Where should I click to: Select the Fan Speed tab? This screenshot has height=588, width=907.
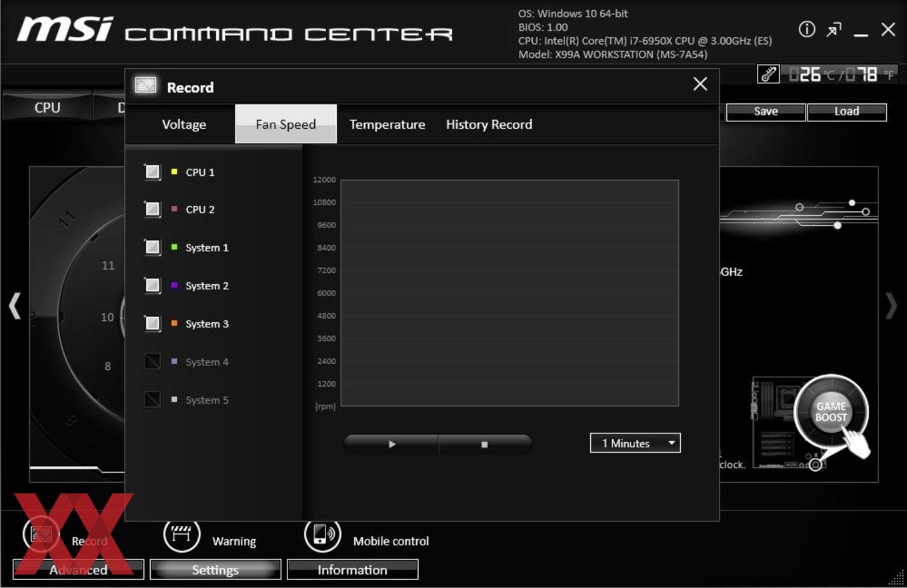[286, 124]
